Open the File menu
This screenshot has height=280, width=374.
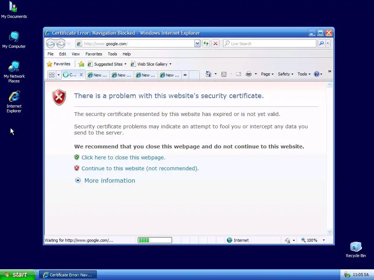(x=50, y=54)
